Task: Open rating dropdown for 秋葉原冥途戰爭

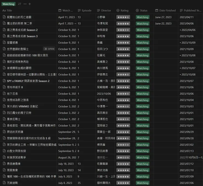Action: [x=123, y=157]
